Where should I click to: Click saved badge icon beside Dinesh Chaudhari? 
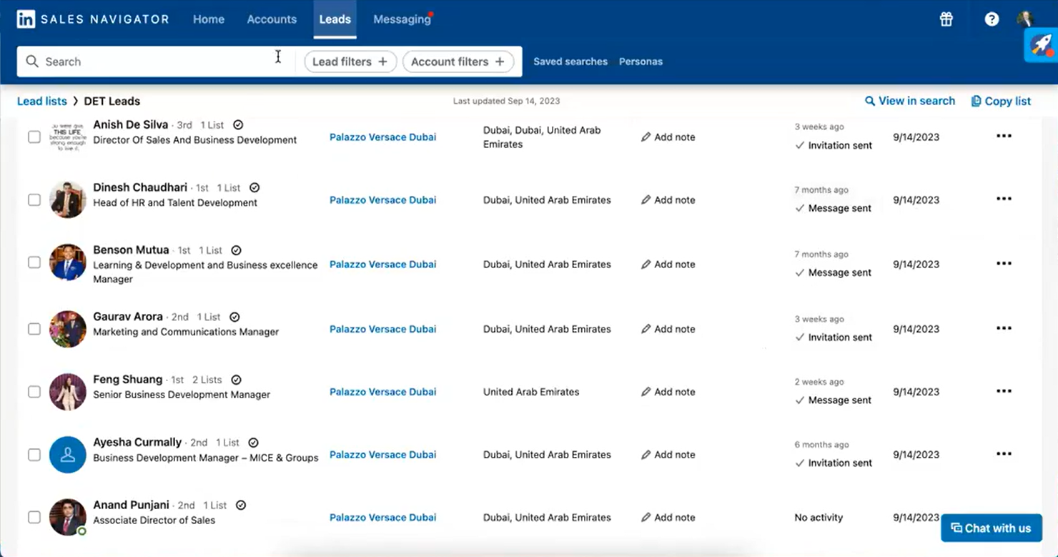pyautogui.click(x=254, y=187)
